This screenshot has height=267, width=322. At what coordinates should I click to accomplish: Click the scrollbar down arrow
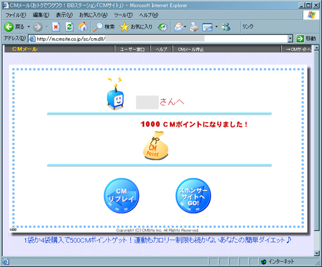pos(316,253)
